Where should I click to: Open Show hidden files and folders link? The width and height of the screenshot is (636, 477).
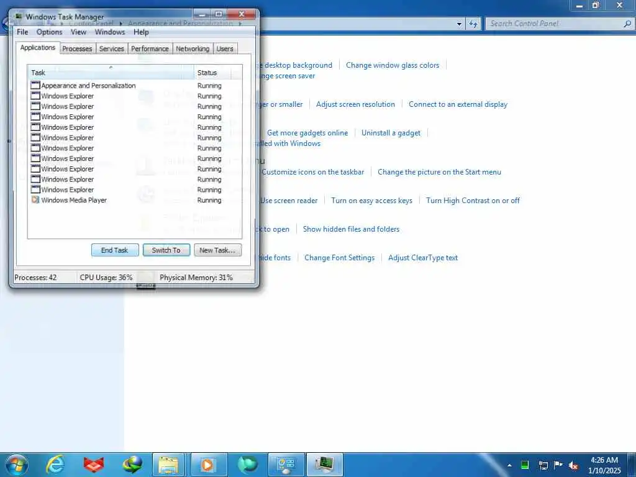[352, 229]
